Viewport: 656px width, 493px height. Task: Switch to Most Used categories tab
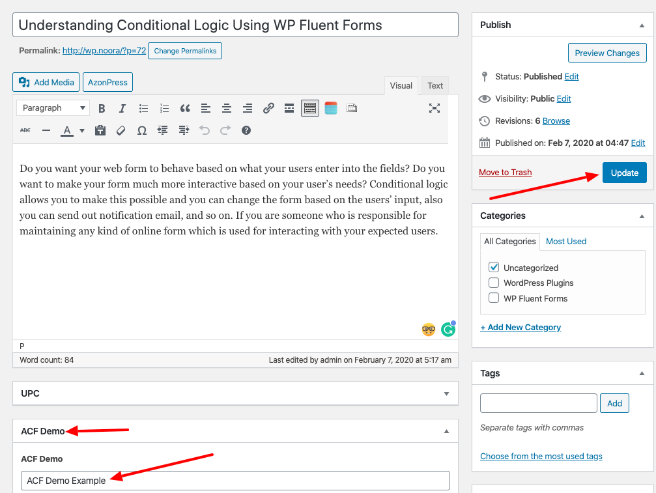click(x=566, y=241)
